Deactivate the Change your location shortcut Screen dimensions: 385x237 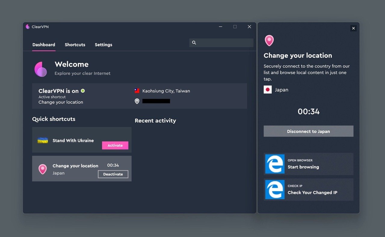pos(113,174)
